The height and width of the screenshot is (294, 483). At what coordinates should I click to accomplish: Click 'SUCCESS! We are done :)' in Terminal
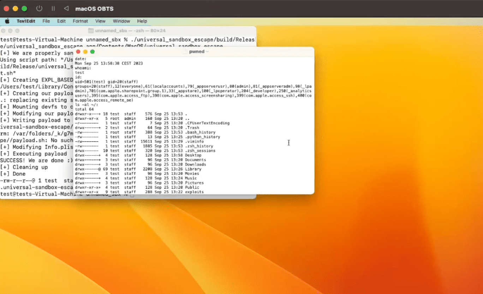(37, 160)
